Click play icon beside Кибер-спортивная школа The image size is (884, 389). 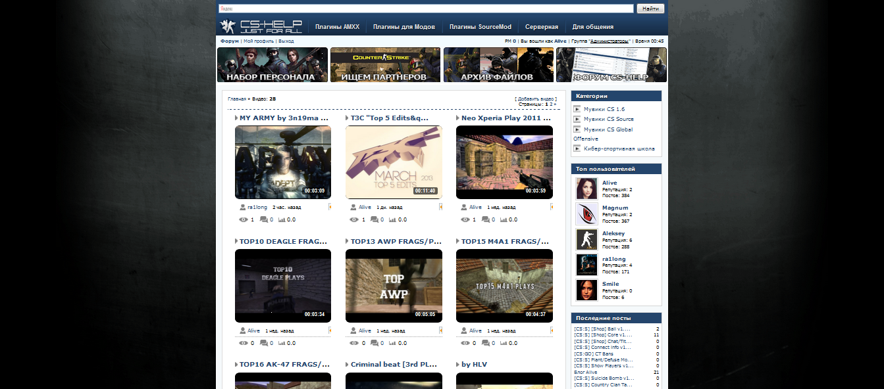tap(577, 149)
